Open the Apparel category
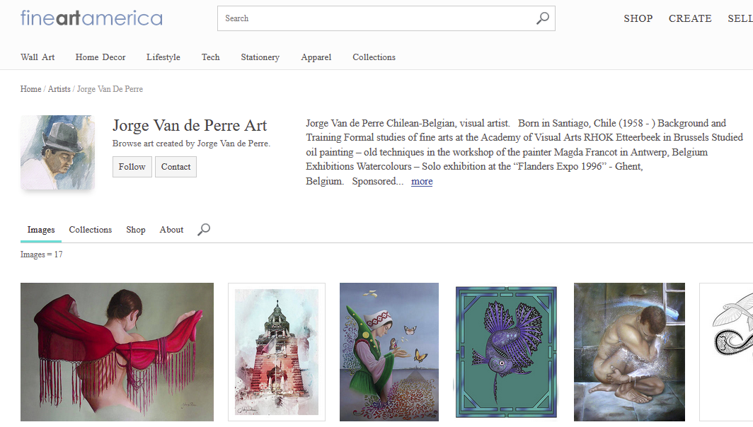Screen dimensions: 753x427 click(316, 57)
